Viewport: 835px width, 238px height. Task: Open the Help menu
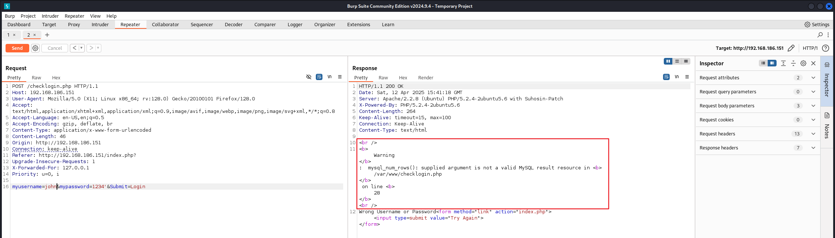click(111, 16)
